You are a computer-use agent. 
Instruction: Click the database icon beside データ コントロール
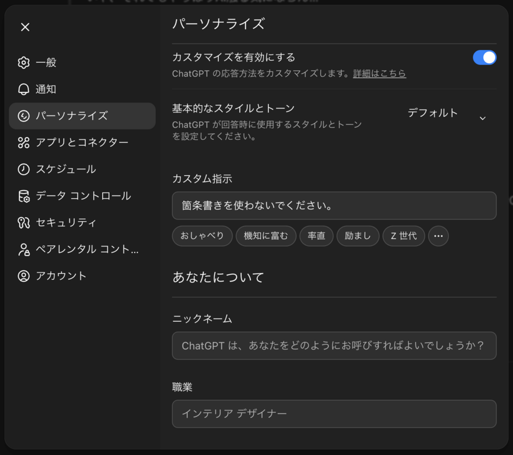(24, 196)
